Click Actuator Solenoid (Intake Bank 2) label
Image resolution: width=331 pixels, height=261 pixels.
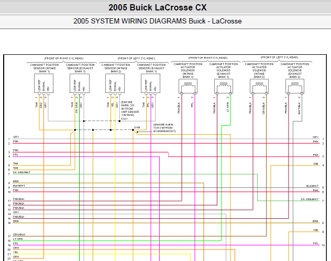click(x=259, y=70)
